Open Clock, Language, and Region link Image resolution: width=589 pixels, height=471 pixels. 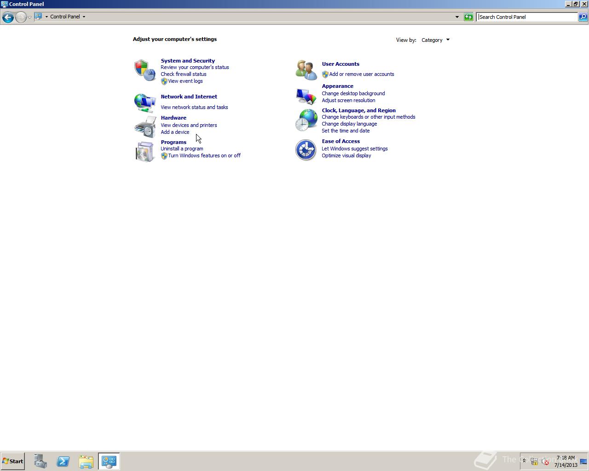(x=358, y=110)
